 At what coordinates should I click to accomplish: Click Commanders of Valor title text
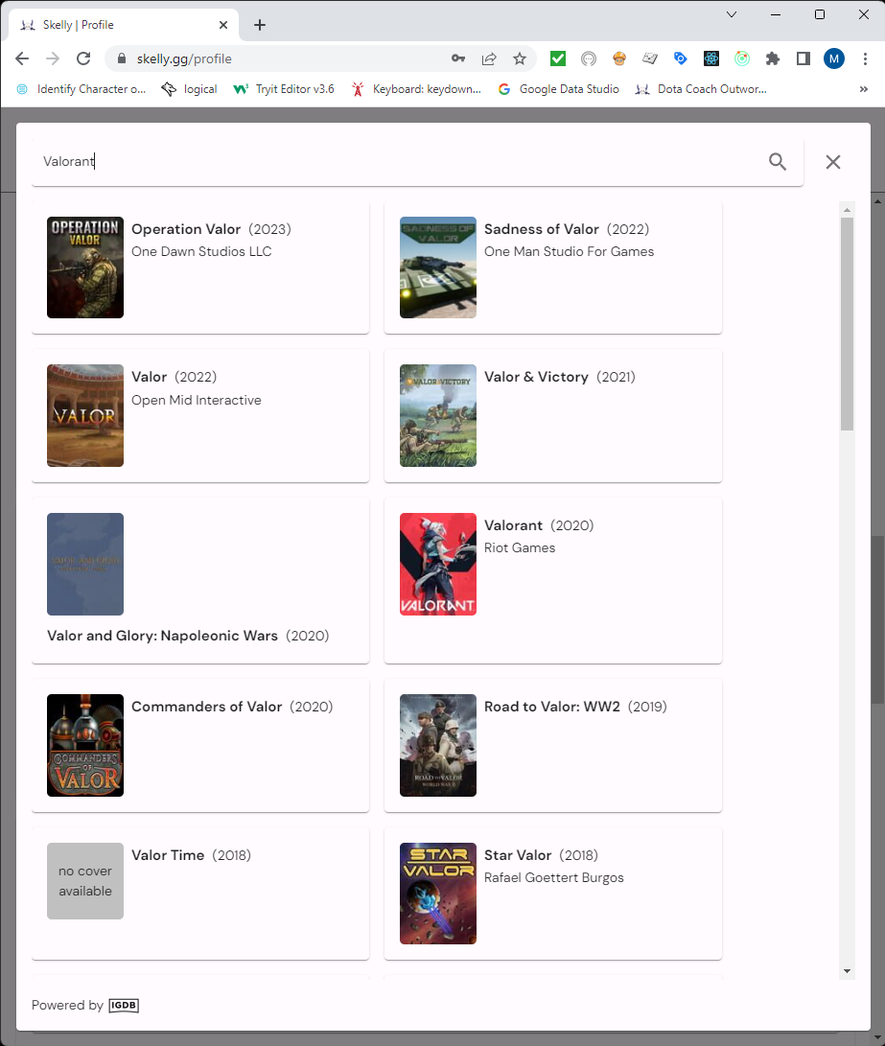[207, 707]
